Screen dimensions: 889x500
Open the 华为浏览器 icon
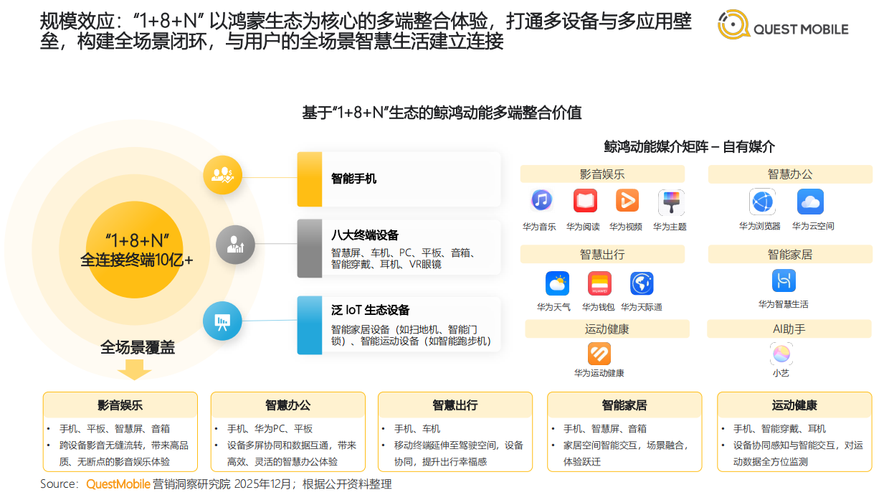pos(762,202)
